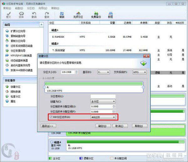Click the 重做 (Redo) toolbar icon
188x162 pixels.
pos(47,15)
